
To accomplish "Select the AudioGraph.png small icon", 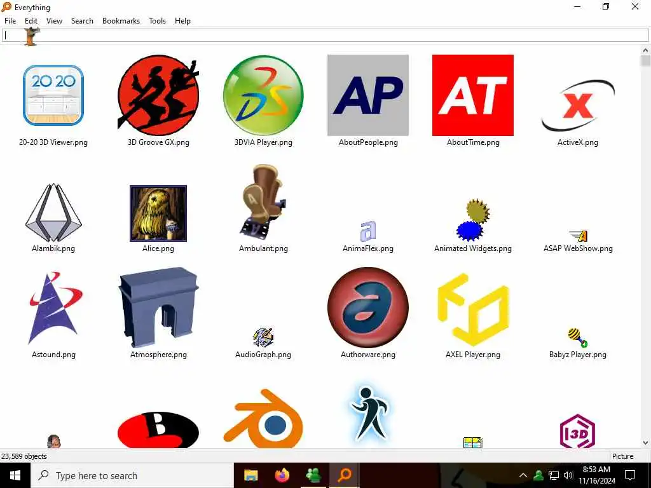I will pyautogui.click(x=263, y=337).
